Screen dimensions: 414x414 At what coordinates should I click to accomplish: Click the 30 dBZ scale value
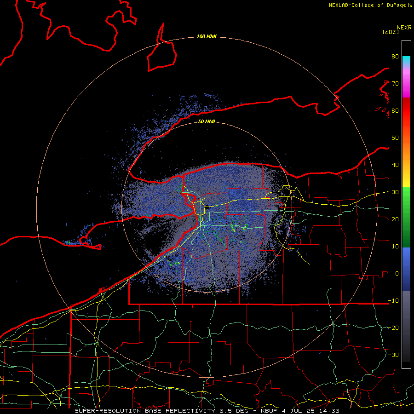pos(395,192)
